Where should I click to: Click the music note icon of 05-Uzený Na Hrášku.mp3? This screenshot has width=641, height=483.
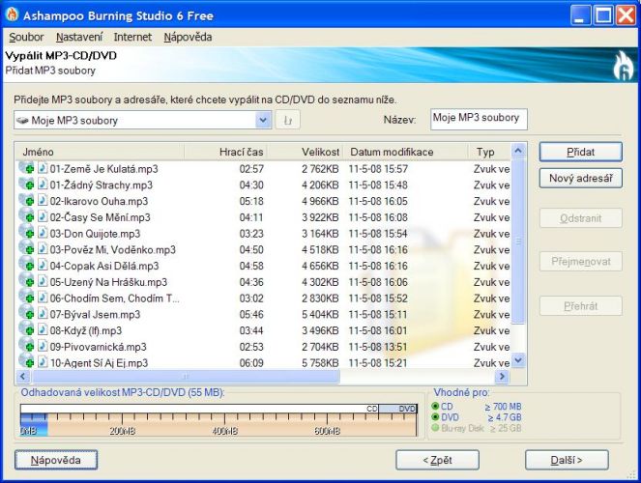[x=43, y=281]
